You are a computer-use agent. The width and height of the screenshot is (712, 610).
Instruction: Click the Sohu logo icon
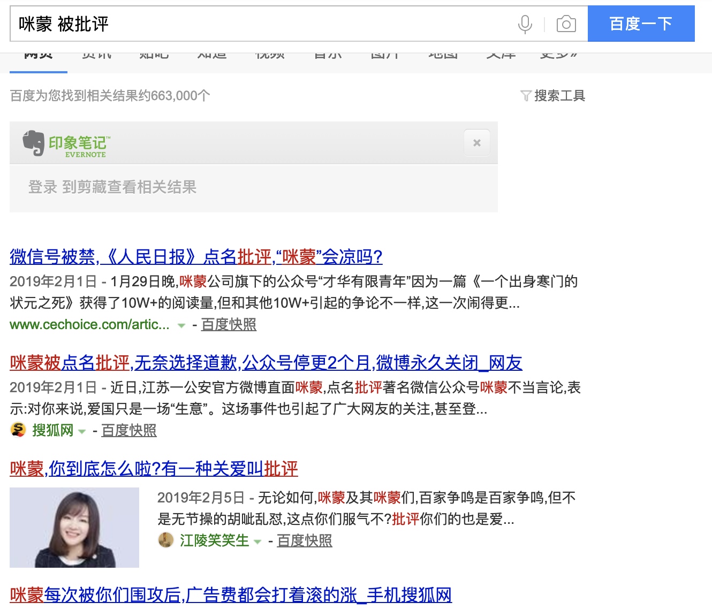[x=18, y=430]
